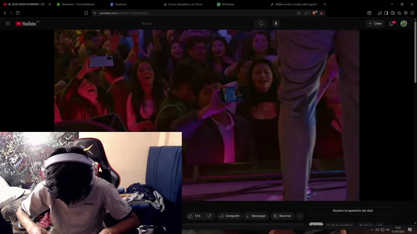
Task: Switch to the TikTok 'rol play valle sagrado' tab
Action: point(295,4)
